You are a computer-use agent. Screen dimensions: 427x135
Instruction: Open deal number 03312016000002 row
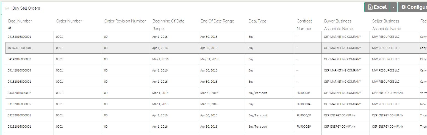[x=20, y=93]
